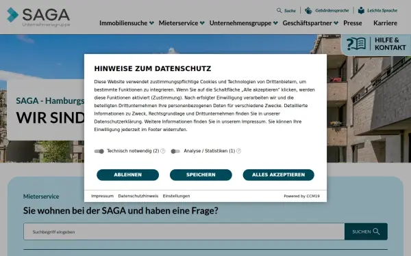Click the SAGA Unternehmensgruppe logo
This screenshot has height=256, width=411.
[x=38, y=17]
